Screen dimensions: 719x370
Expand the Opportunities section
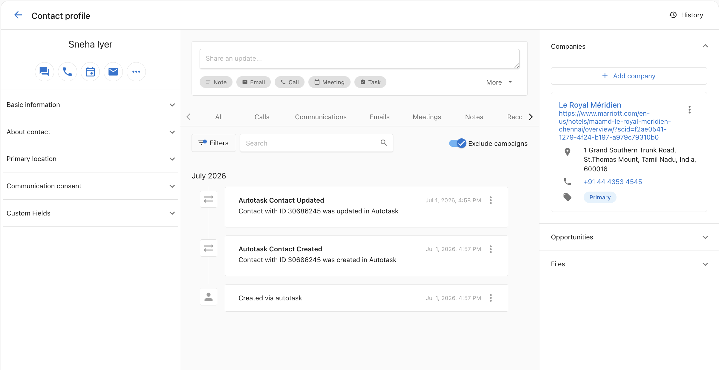[x=629, y=237]
